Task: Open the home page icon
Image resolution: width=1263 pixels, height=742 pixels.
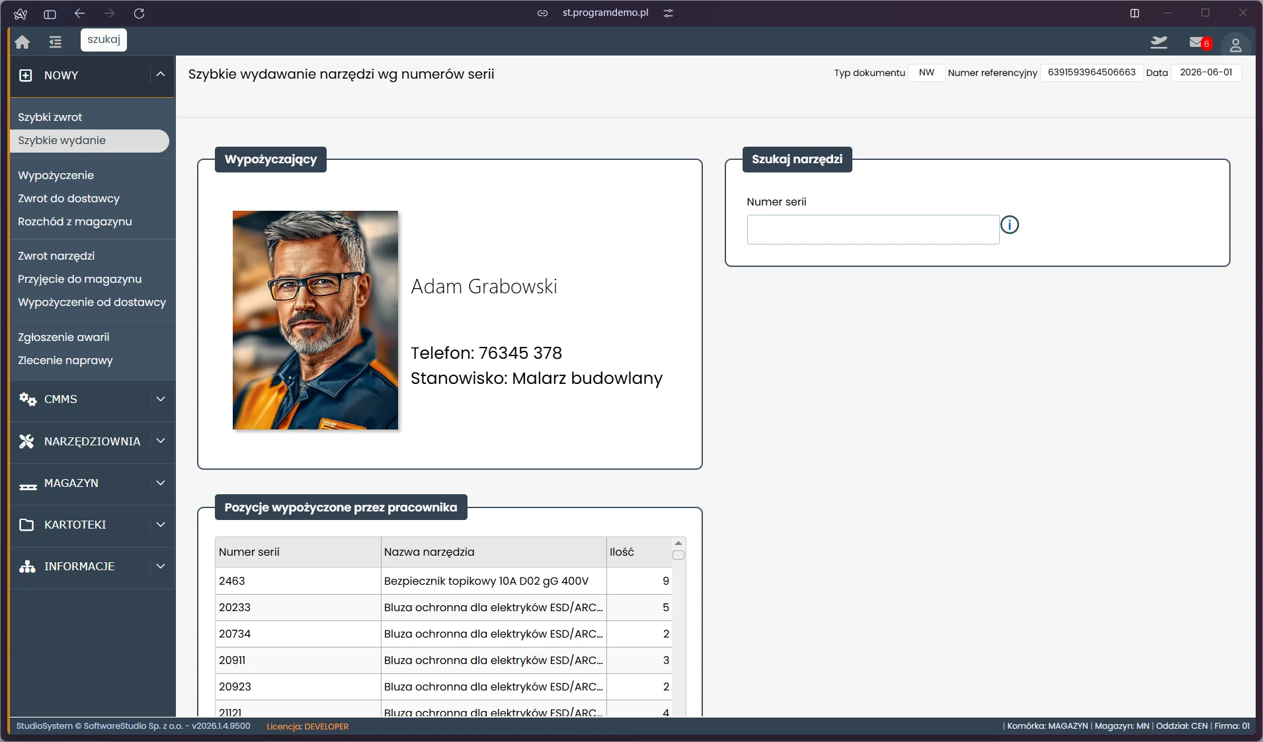Action: coord(22,42)
